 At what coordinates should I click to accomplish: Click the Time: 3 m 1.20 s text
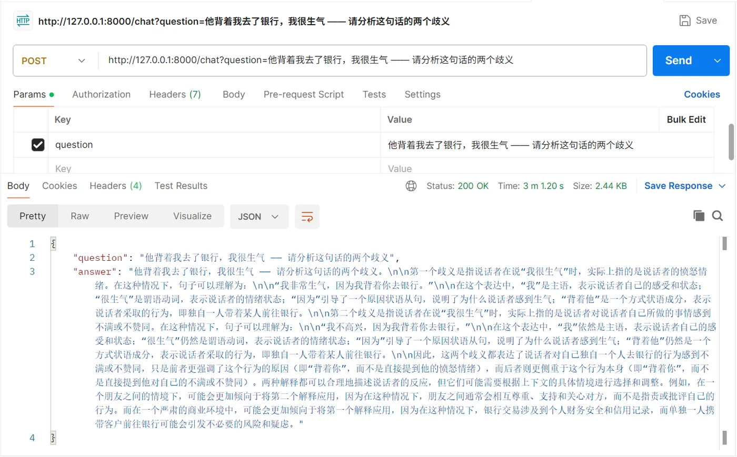tap(531, 186)
